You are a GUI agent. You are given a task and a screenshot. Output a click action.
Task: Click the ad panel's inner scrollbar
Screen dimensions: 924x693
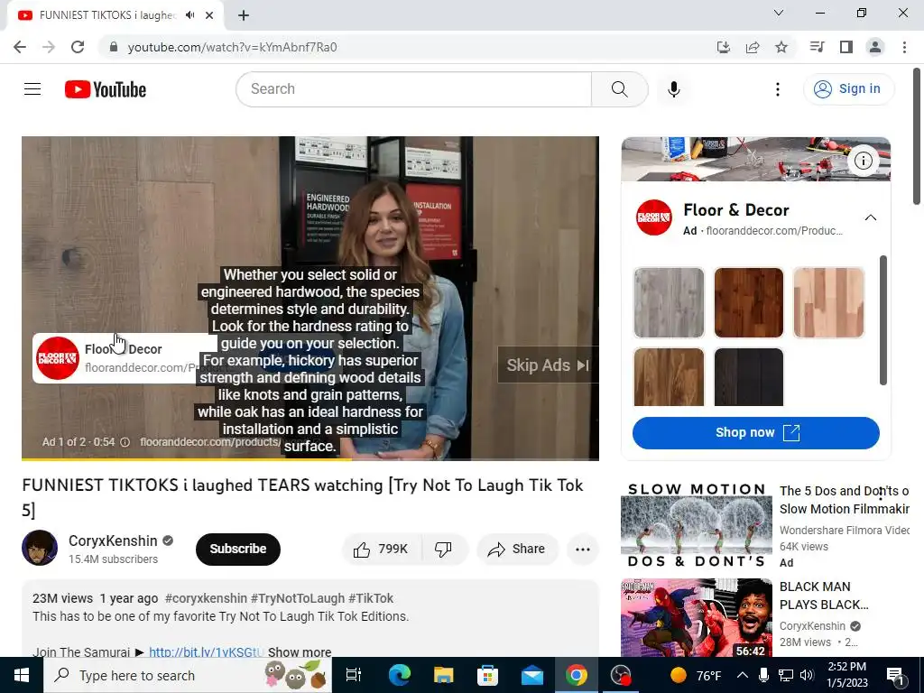tap(882, 320)
